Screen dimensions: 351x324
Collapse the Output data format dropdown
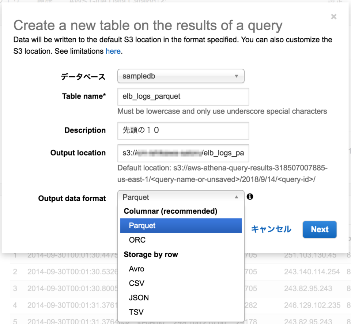(181, 197)
